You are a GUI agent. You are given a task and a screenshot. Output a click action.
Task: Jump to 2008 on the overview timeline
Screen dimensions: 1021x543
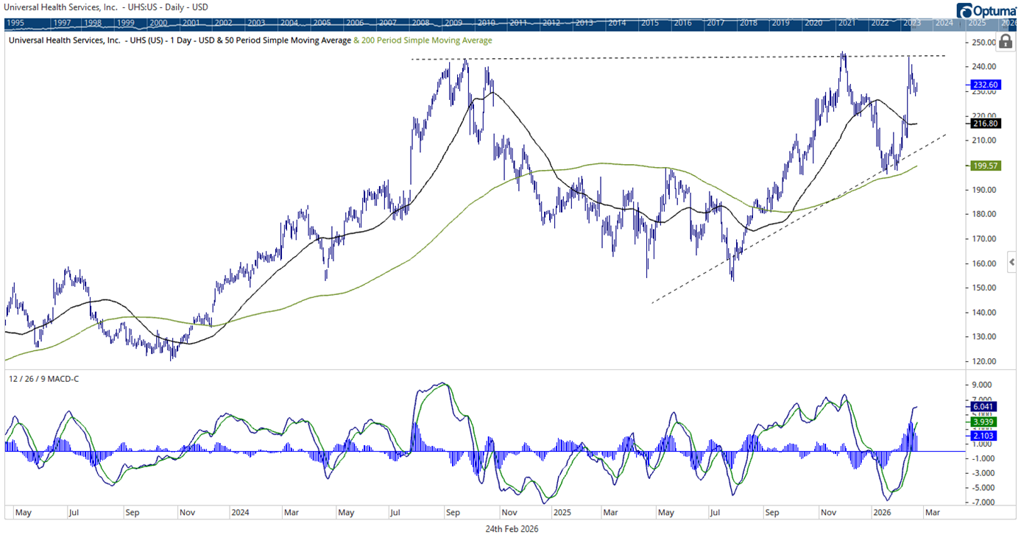422,23
